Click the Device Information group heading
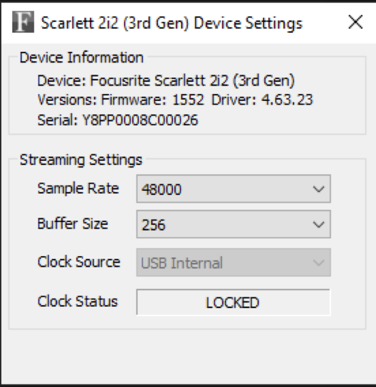The height and width of the screenshot is (387, 376). click(x=82, y=58)
